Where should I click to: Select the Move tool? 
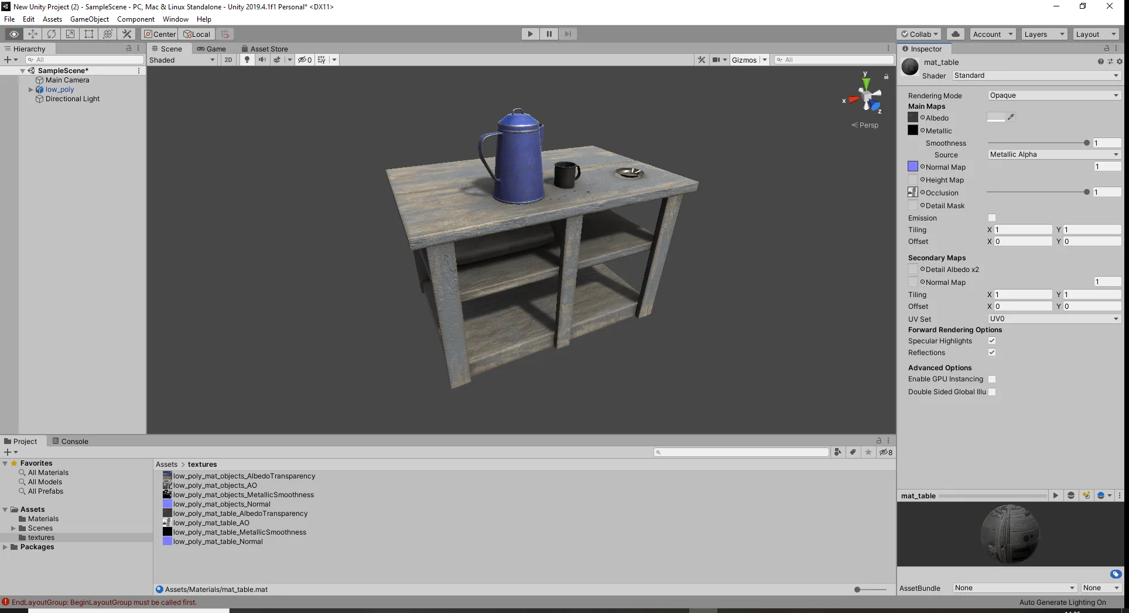click(33, 34)
